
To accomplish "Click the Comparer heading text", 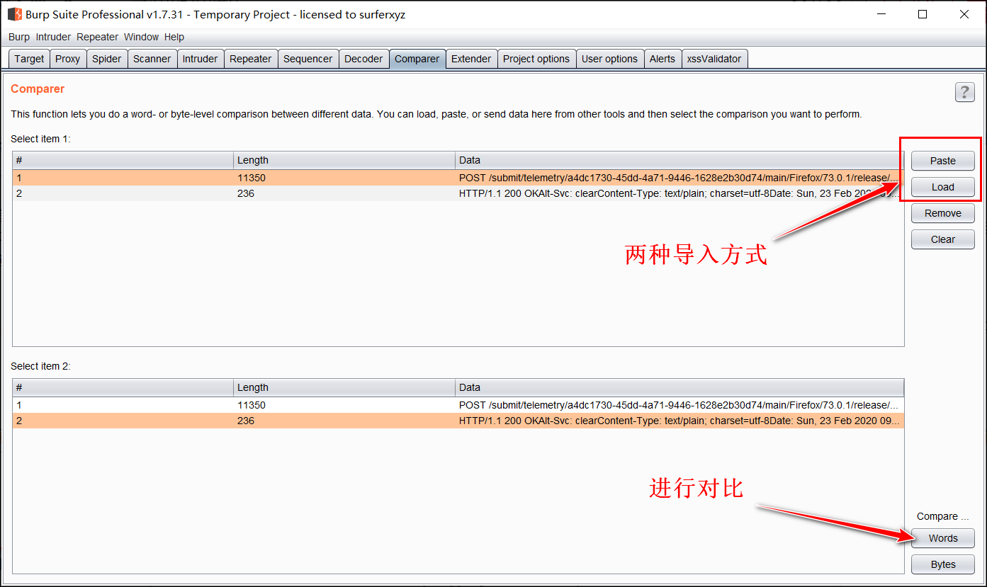I will coord(38,89).
